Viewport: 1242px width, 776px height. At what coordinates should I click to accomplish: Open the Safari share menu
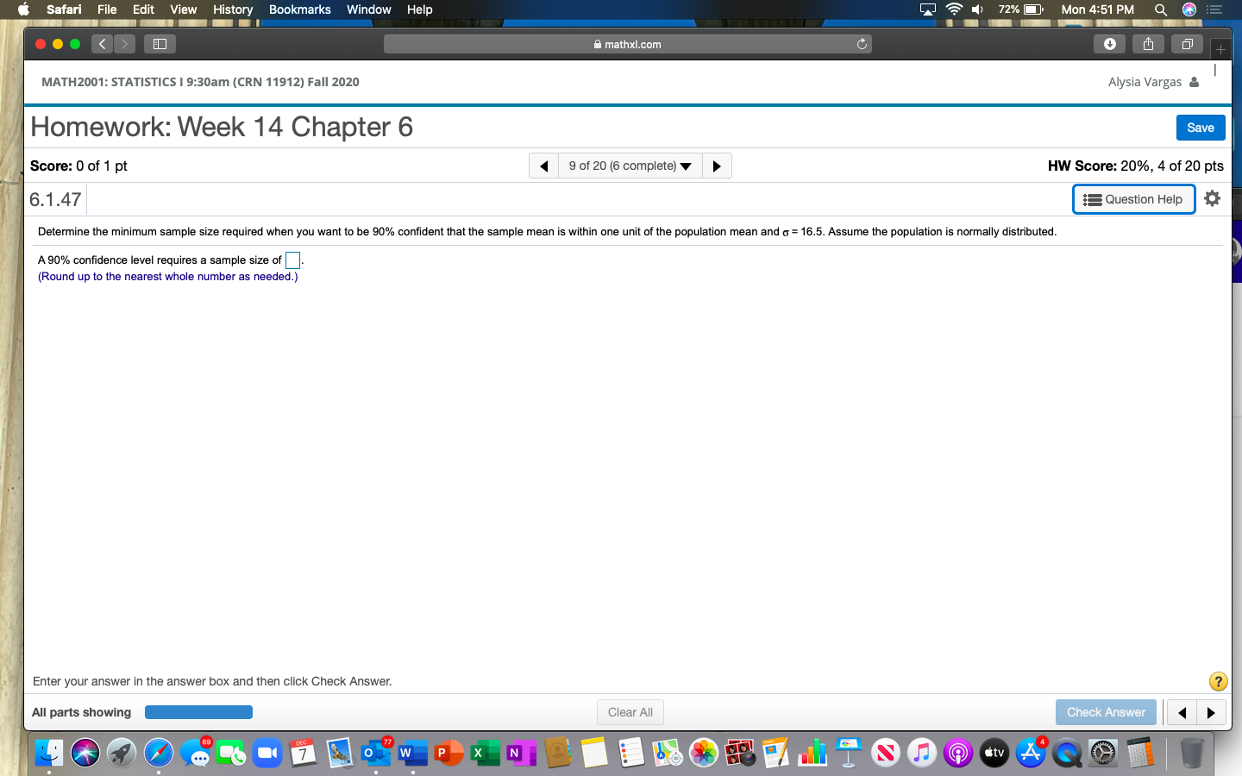pos(1148,44)
